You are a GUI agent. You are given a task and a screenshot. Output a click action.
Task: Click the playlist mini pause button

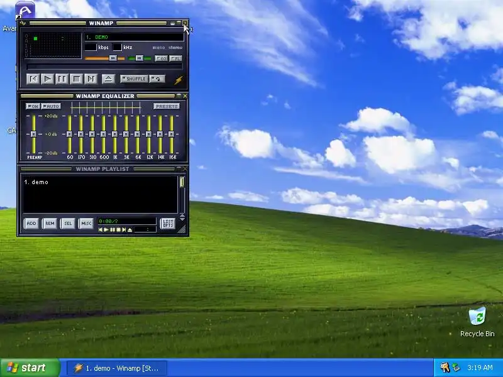[x=113, y=230]
